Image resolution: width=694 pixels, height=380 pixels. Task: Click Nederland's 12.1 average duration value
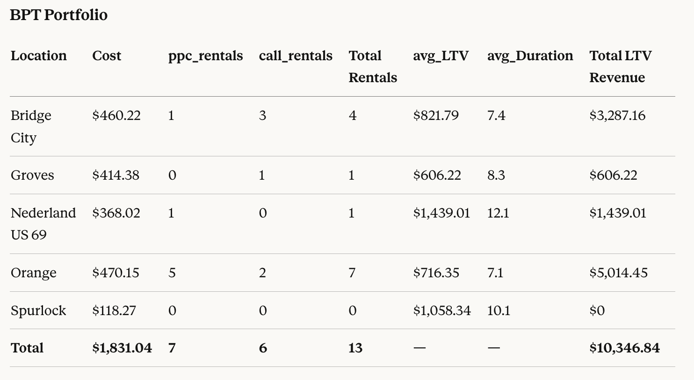pyautogui.click(x=498, y=213)
